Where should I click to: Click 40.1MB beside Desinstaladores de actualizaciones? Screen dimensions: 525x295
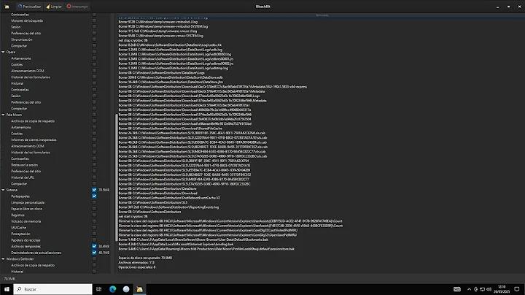click(104, 253)
